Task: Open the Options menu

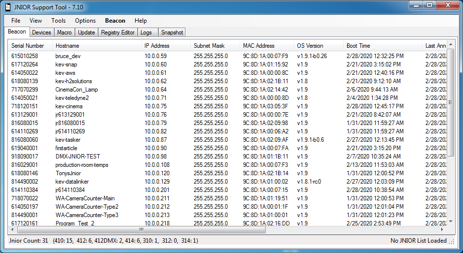Action: tap(85, 21)
